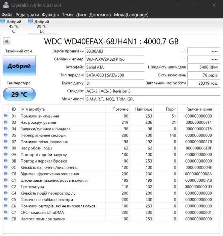This screenshot has height=236, width=223.
Task: Click the status dot of attribute 07
Action: pyautogui.click(x=6, y=142)
